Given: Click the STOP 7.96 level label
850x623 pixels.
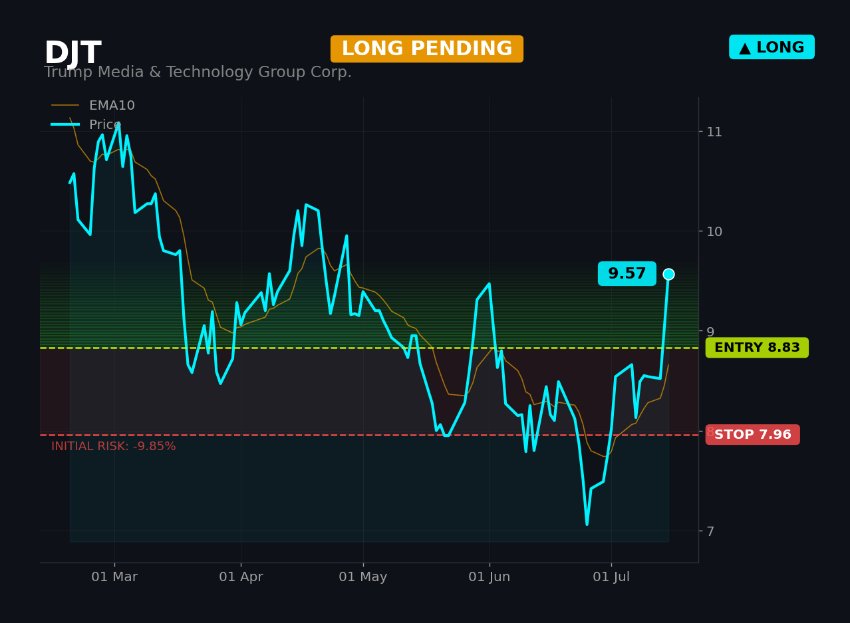Looking at the screenshot, I should point(753,435).
